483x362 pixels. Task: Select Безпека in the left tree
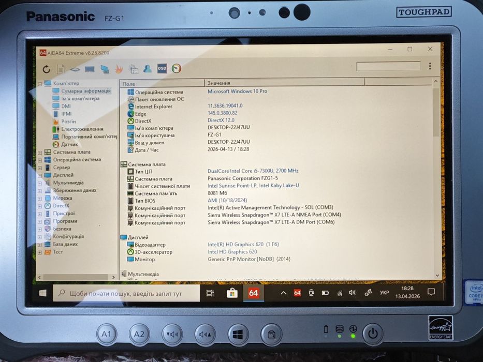click(x=62, y=229)
